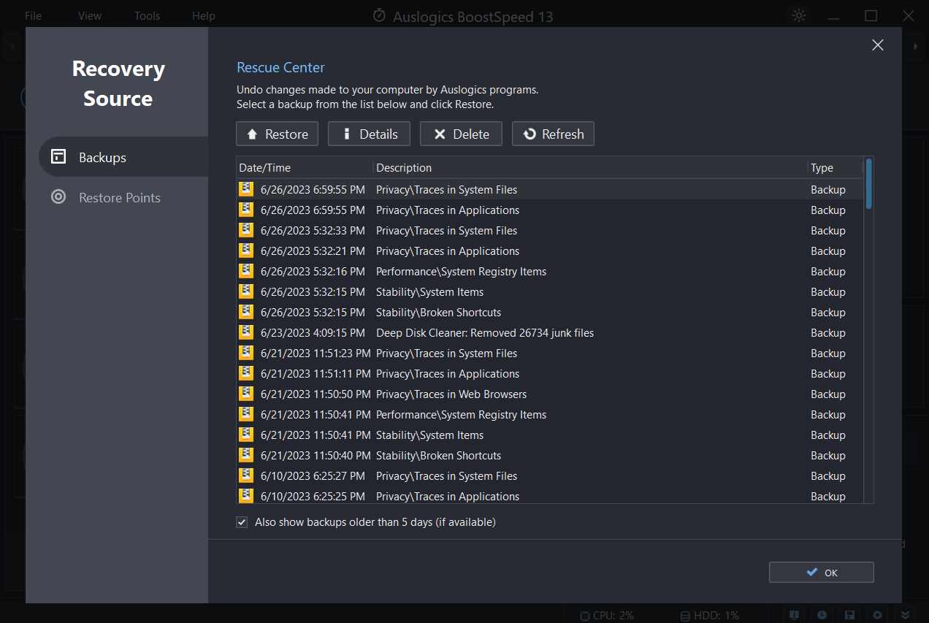Screen dimensions: 929x623
Task: Click the HDD: 1% status indicator
Action: click(x=710, y=615)
